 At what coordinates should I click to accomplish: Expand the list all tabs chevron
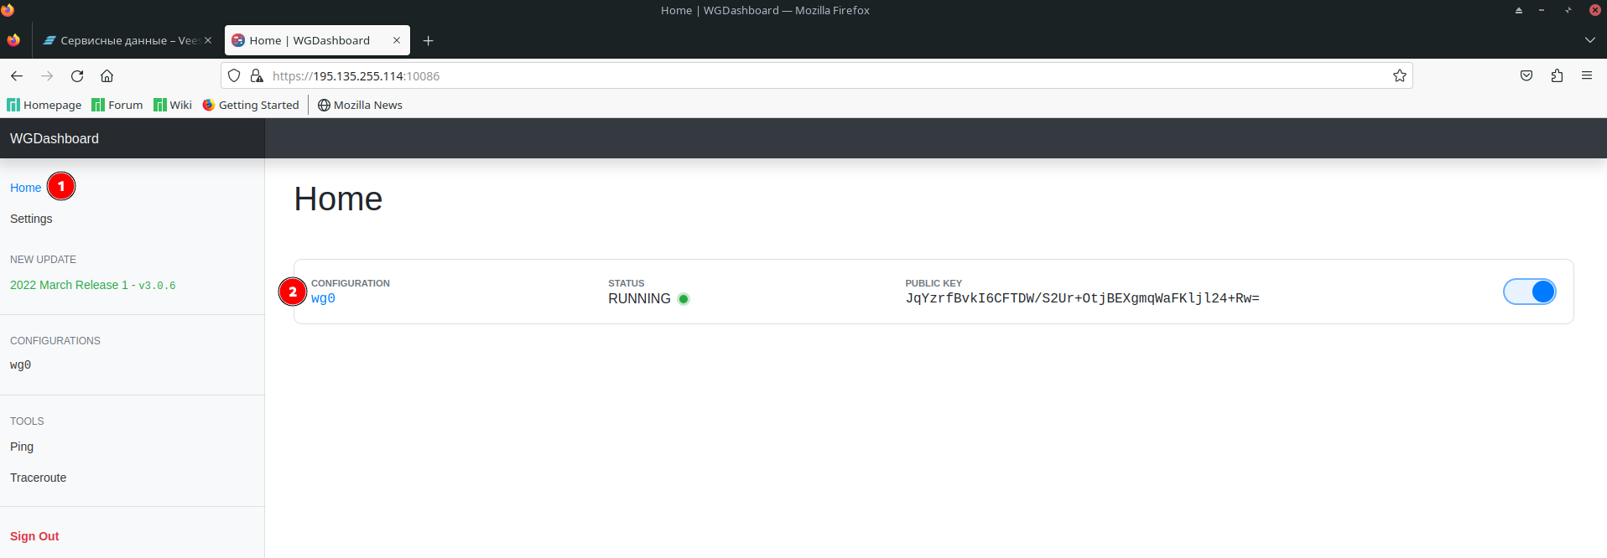(1590, 40)
